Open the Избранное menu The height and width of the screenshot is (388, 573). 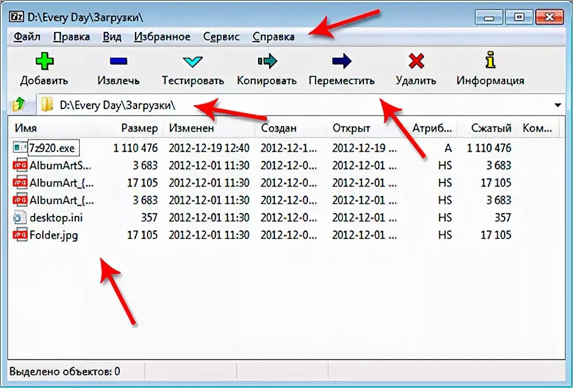click(162, 37)
